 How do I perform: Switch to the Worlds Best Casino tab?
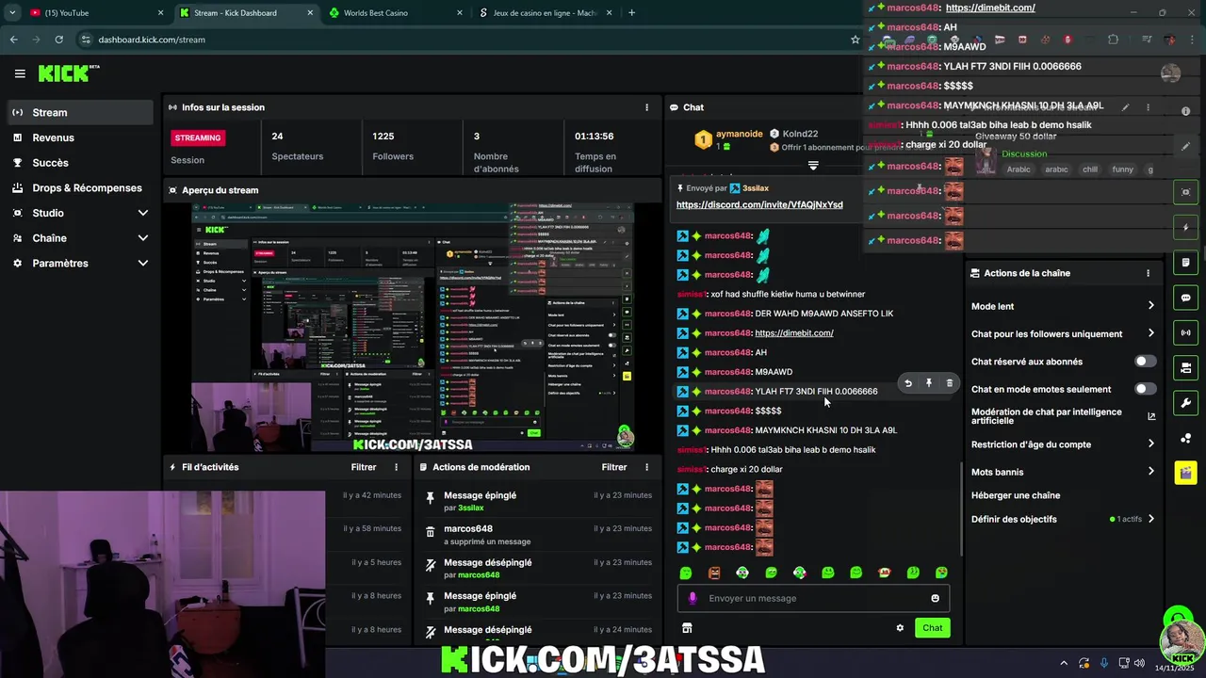396,13
